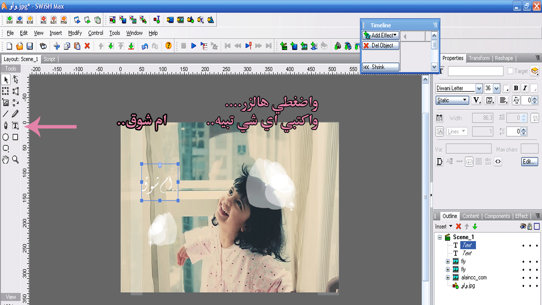Export the movie as GIF

point(53,20)
